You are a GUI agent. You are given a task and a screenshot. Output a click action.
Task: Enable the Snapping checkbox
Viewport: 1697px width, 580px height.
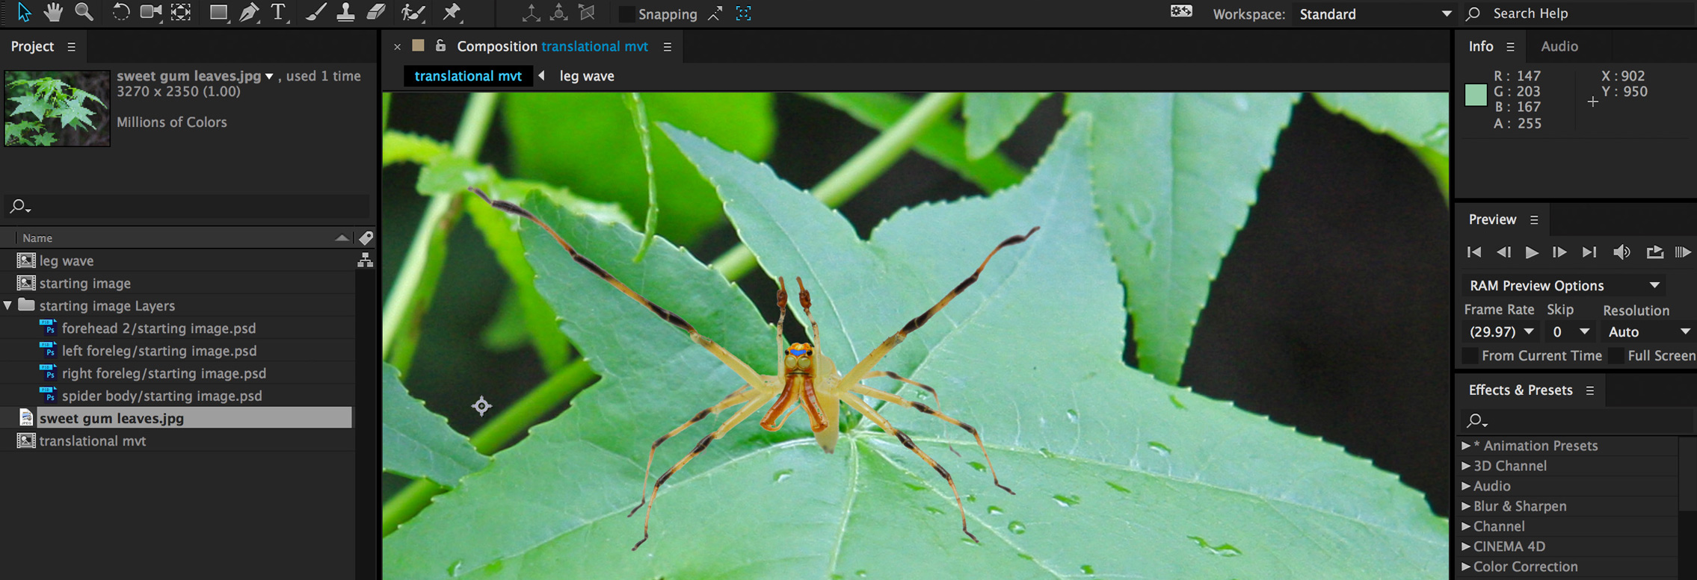(627, 14)
